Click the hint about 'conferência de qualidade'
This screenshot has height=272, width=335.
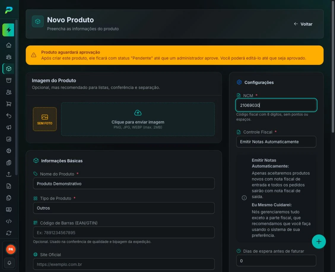coord(92,242)
